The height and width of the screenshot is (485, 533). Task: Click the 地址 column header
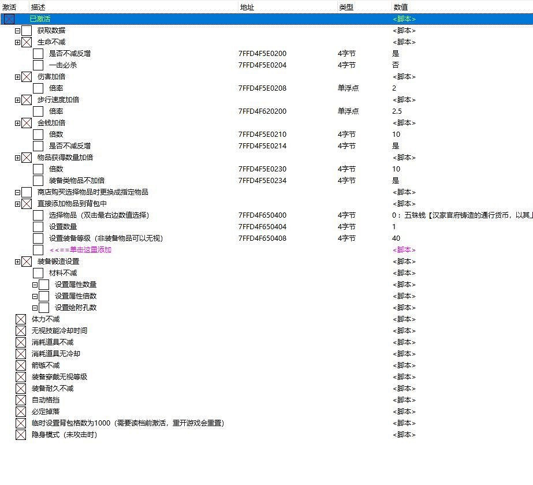click(x=247, y=7)
